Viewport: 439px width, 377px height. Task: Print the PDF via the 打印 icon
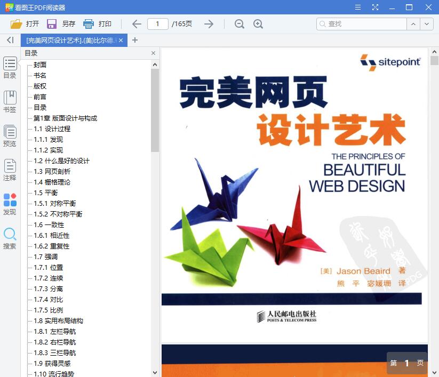89,23
